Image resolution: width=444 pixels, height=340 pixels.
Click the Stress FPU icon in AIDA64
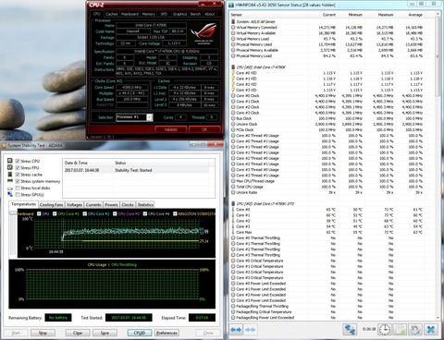pyautogui.click(x=10, y=167)
